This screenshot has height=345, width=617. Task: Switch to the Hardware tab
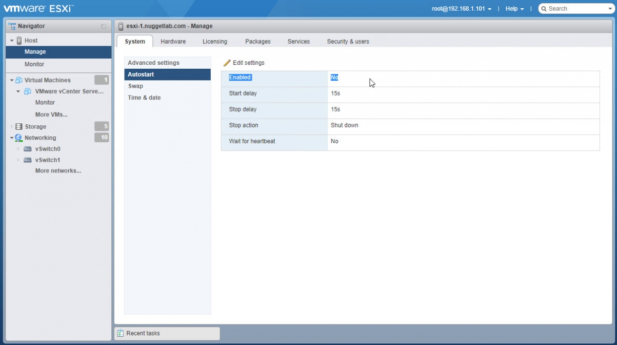pyautogui.click(x=173, y=41)
